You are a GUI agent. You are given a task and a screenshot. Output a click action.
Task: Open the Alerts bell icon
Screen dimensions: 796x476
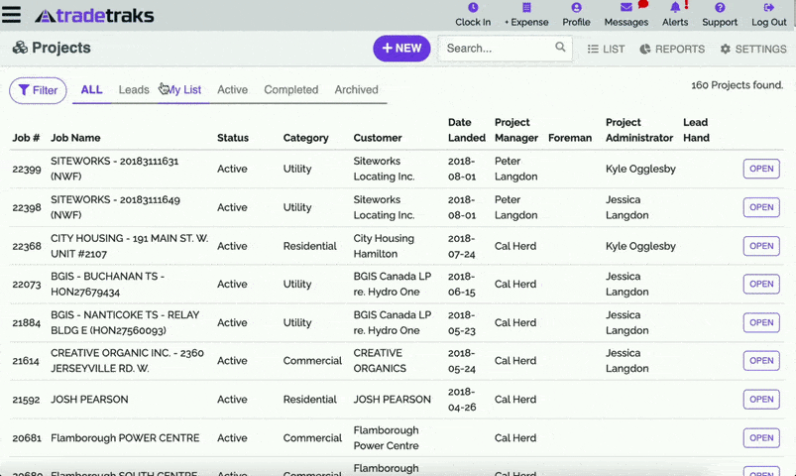(x=675, y=8)
